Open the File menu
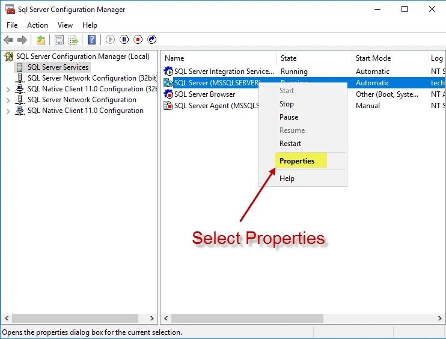Screen dimensions: 446x339 pyautogui.click(x=12, y=25)
